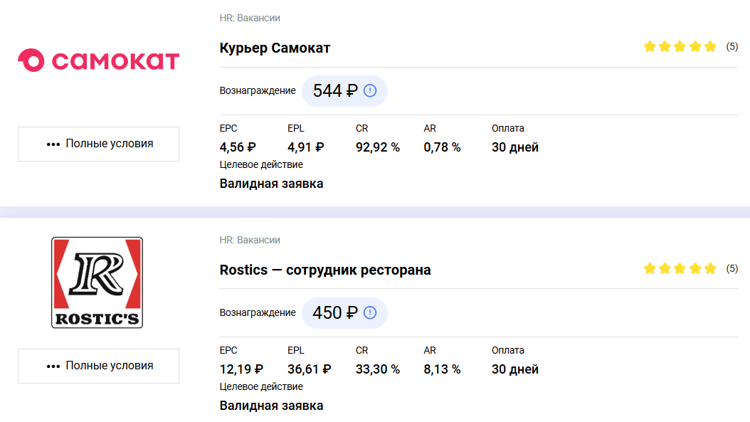The image size is (750, 422).
Task: Open the Samokat logo image
Action: (x=98, y=60)
